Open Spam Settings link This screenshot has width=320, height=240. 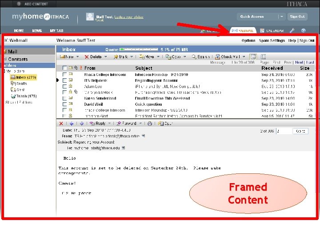pyautogui.click(x=272, y=40)
